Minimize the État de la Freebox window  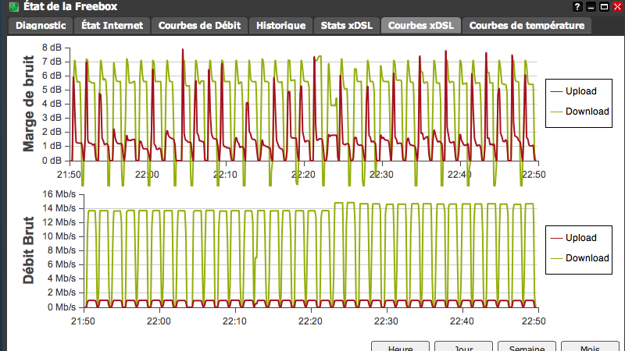coord(591,6)
